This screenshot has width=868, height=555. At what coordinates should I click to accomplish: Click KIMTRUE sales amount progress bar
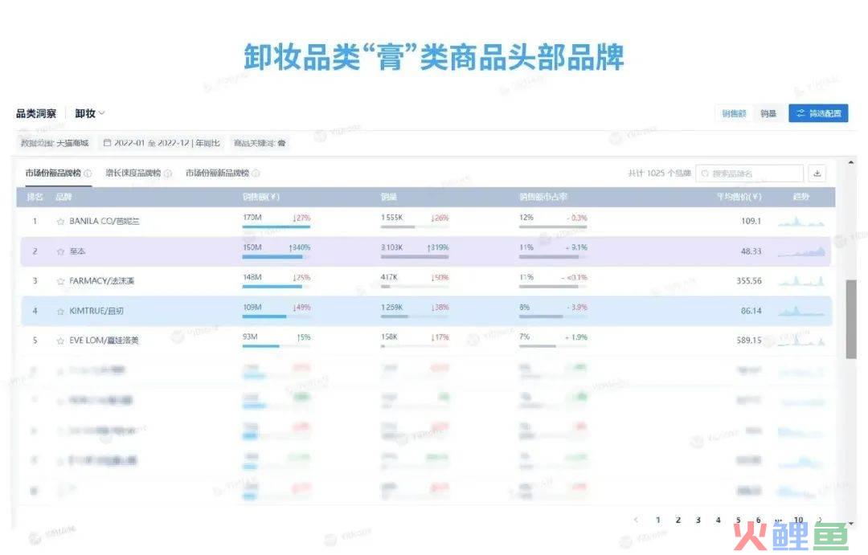click(x=276, y=316)
